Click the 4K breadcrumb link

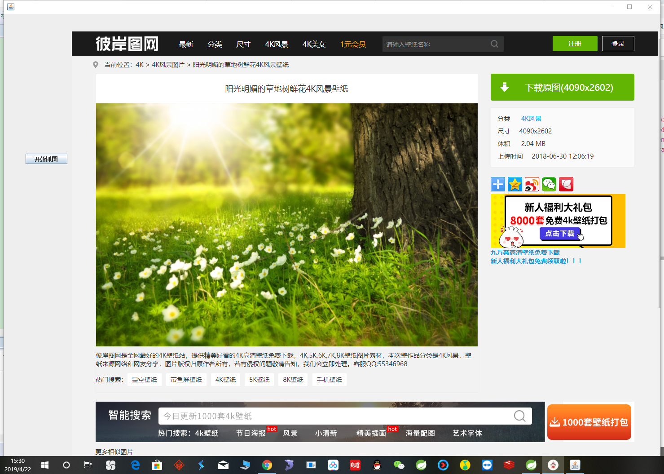140,65
